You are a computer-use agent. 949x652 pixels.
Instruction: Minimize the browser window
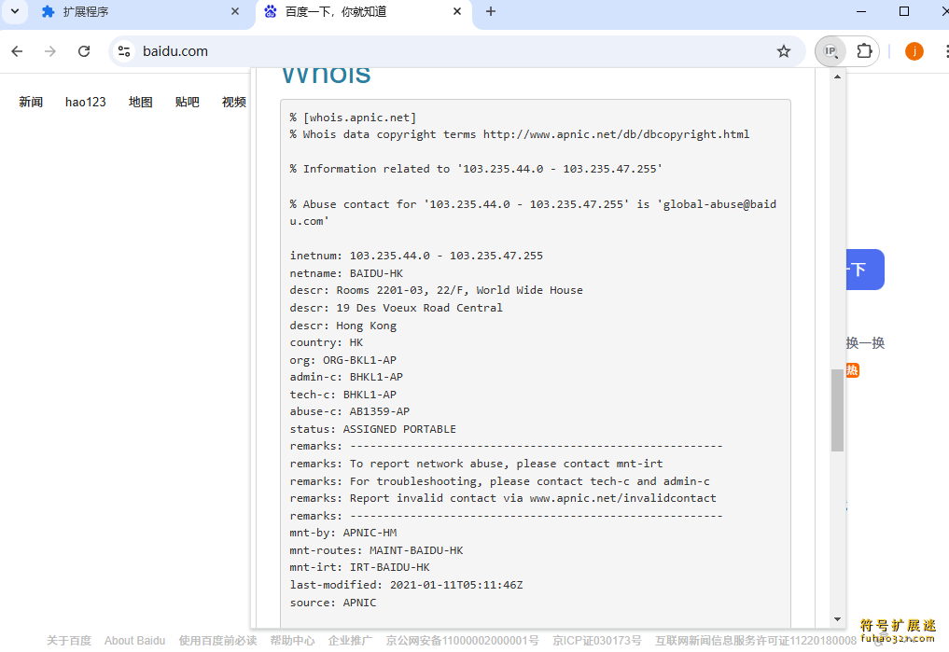[861, 11]
